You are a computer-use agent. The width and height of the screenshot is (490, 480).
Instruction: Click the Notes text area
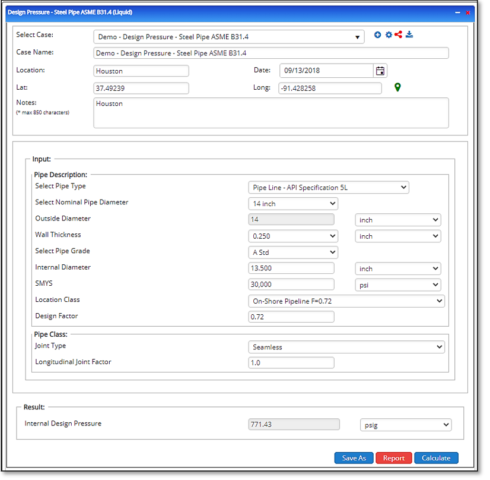coord(271,113)
